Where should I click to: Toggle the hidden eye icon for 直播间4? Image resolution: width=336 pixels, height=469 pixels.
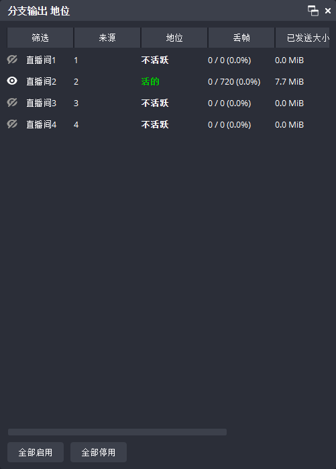[12, 124]
